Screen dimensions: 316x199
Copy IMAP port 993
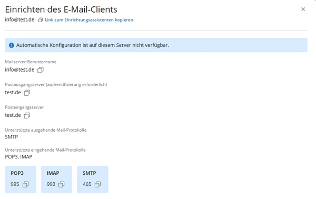[62, 184]
